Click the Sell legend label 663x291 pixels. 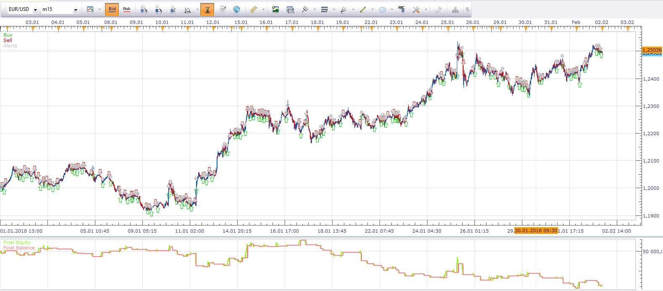tap(8, 40)
